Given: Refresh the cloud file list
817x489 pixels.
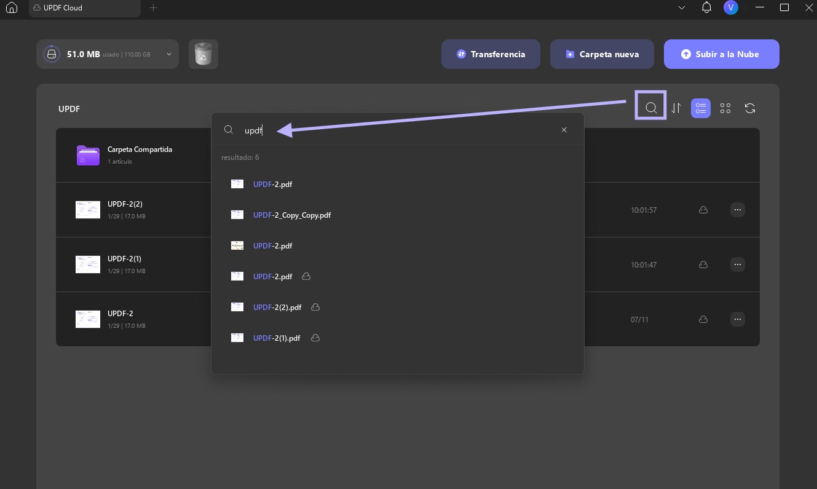Looking at the screenshot, I should coord(750,108).
